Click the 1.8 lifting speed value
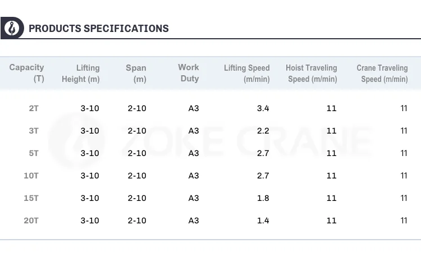 tap(263, 198)
